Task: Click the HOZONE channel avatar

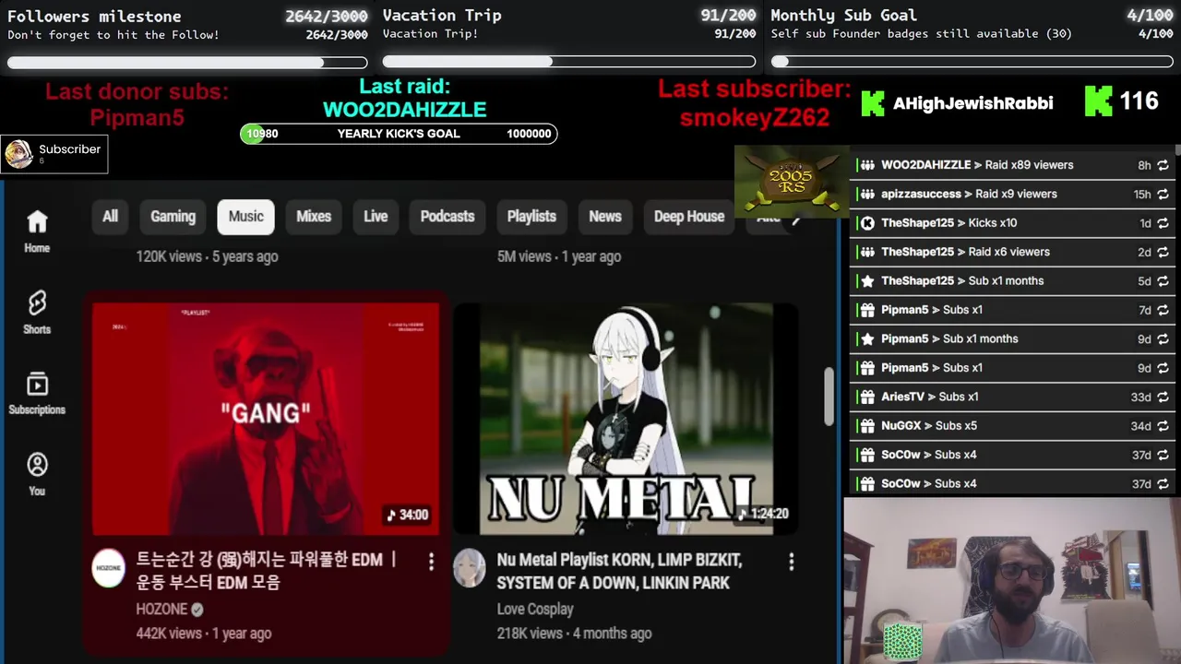Action: click(109, 568)
